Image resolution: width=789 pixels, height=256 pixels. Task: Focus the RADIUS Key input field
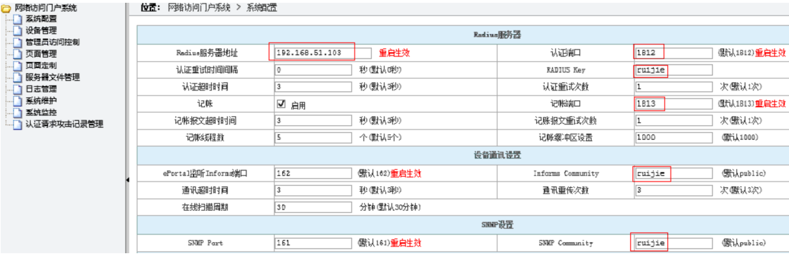(673, 70)
